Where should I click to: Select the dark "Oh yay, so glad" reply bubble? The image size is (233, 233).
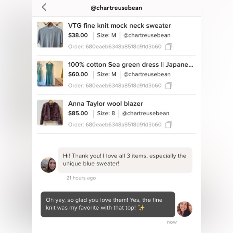click(x=108, y=204)
